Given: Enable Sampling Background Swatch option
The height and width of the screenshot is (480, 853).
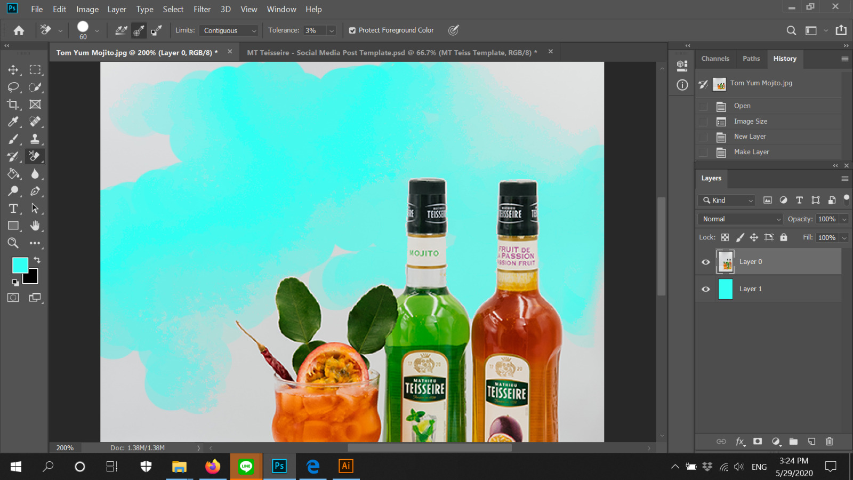Looking at the screenshot, I should [156, 30].
